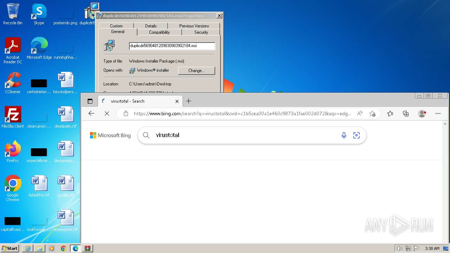Screen dimensions: 450x253
Task: Add this page to favorites
Action: coord(372,113)
